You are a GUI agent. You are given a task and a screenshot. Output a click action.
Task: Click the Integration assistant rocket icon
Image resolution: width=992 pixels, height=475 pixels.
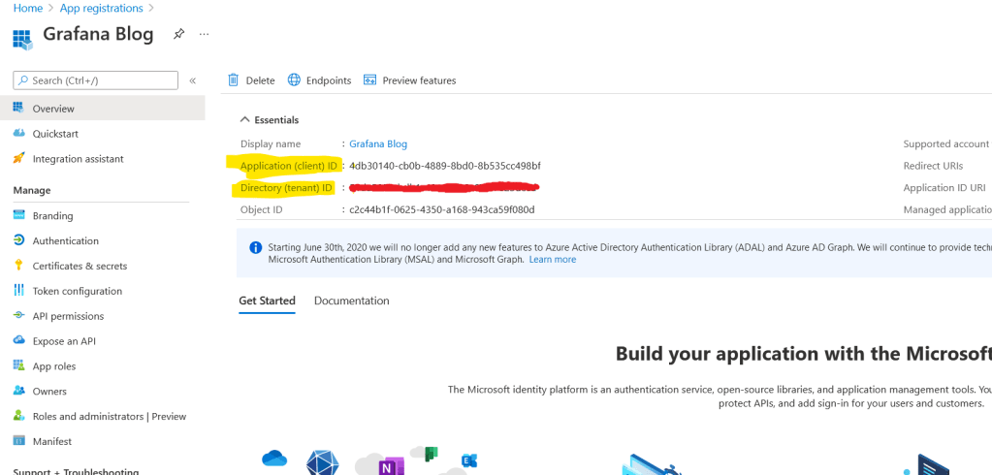[19, 159]
